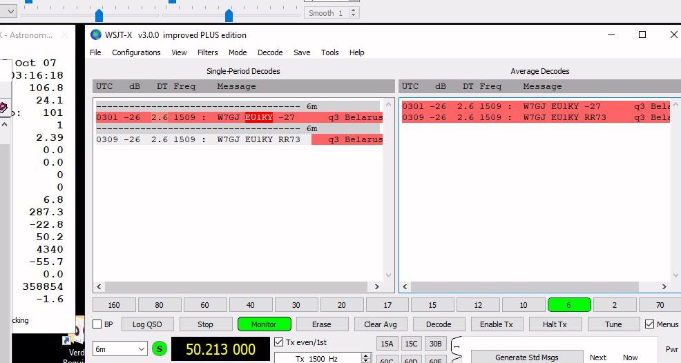Switch to the 160 meter band button

pyautogui.click(x=114, y=305)
